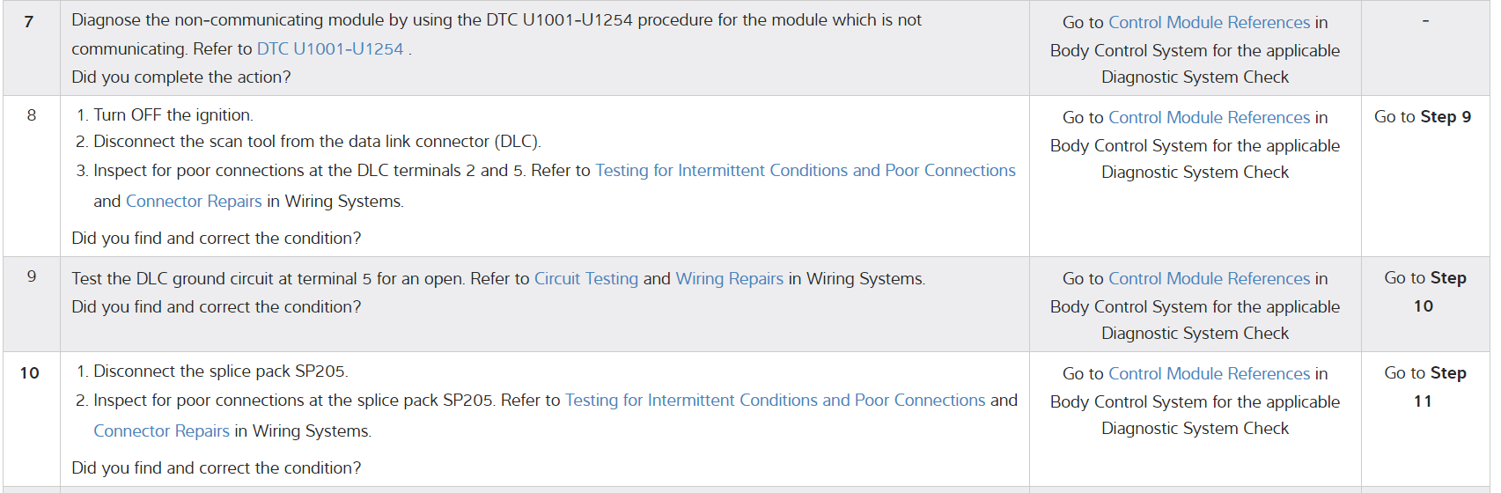Open step 10 Testing for Intermittent Conditions link
Viewport: 1501px width, 493px height.
tap(775, 401)
